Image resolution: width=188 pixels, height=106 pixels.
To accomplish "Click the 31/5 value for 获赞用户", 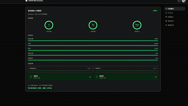I will pyautogui.click(x=157, y=58).
